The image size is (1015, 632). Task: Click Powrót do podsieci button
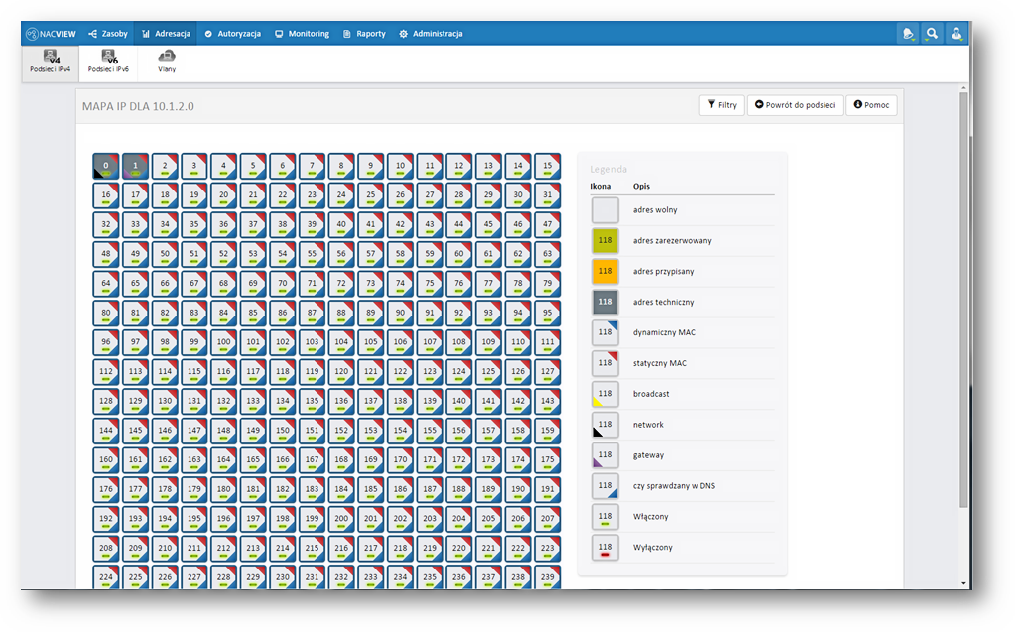[796, 105]
